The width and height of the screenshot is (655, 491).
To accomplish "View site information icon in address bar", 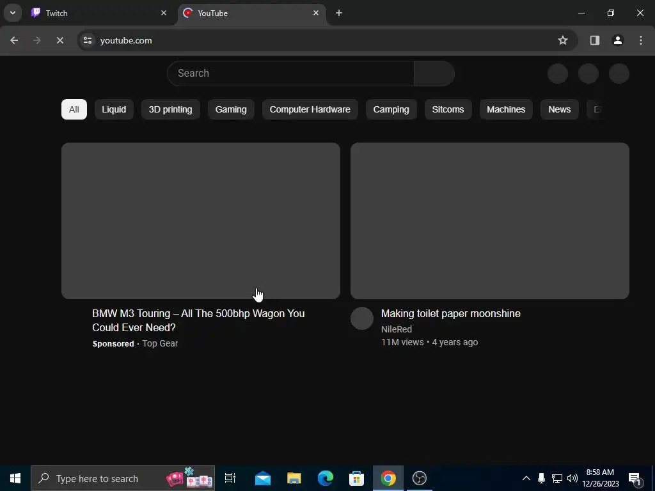I will [x=87, y=40].
